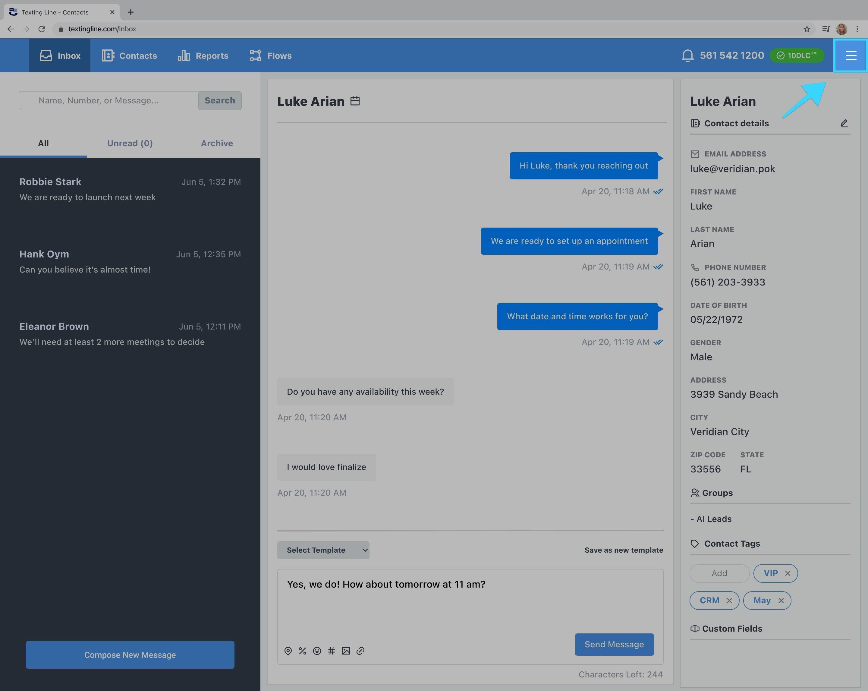
Task: Click the notification bell icon
Action: pos(687,55)
